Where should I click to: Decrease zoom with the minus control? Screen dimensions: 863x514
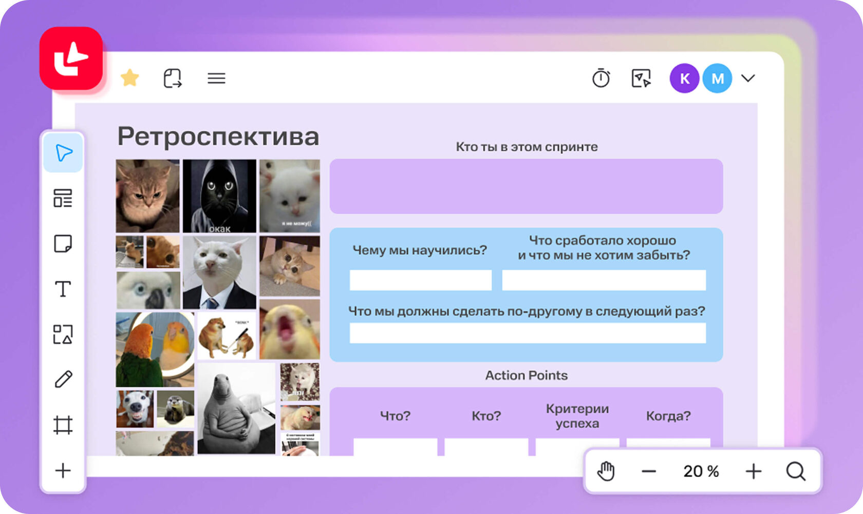648,471
